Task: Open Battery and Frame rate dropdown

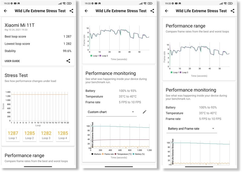Action: (191, 129)
